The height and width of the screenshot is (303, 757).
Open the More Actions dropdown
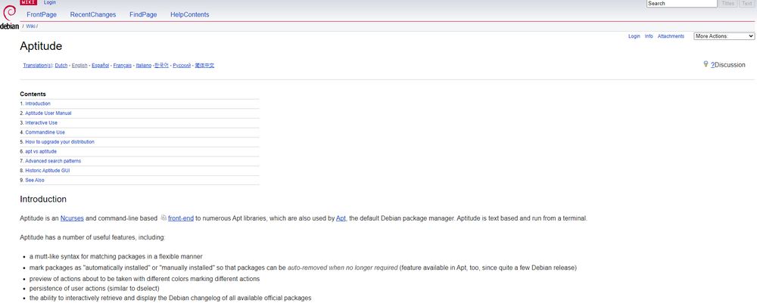[724, 36]
